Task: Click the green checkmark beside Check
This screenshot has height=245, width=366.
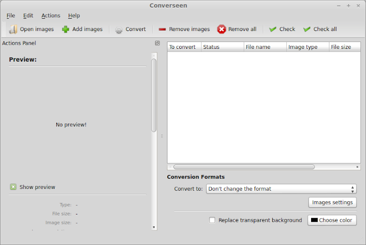Action: tap(273, 29)
